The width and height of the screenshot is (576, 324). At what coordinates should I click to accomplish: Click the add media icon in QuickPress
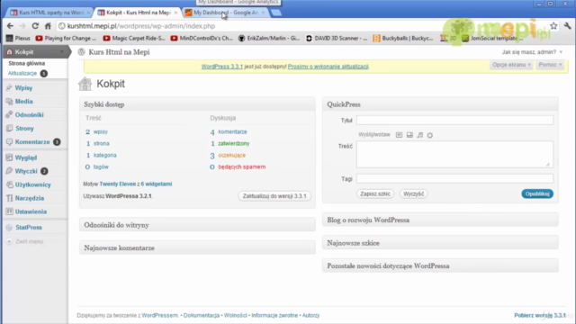coord(430,135)
